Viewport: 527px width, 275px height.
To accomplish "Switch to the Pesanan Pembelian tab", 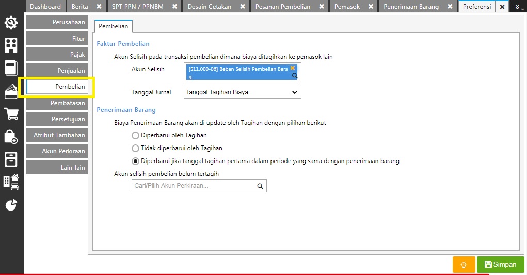I will [x=283, y=6].
